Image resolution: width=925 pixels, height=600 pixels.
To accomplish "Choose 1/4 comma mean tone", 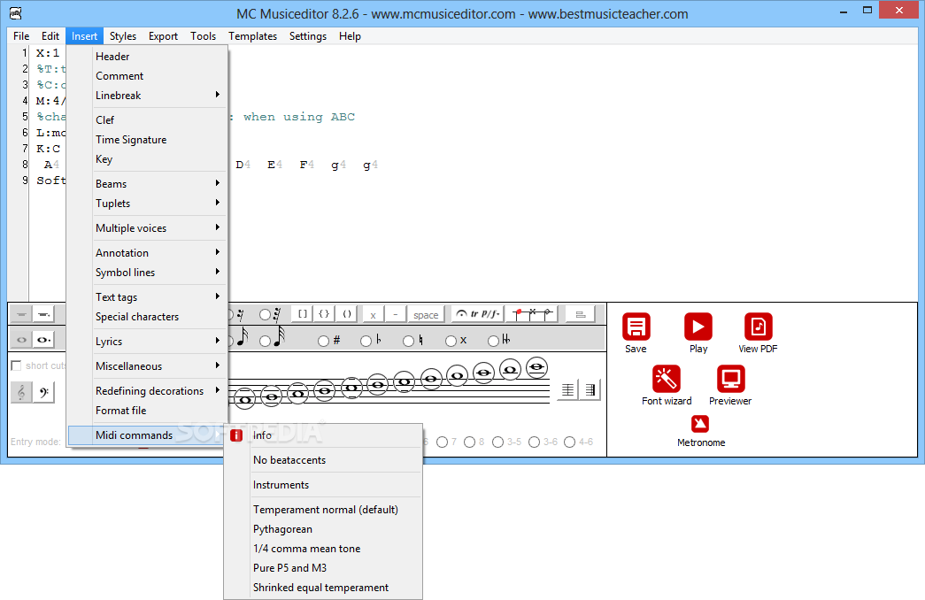I will click(x=323, y=548).
